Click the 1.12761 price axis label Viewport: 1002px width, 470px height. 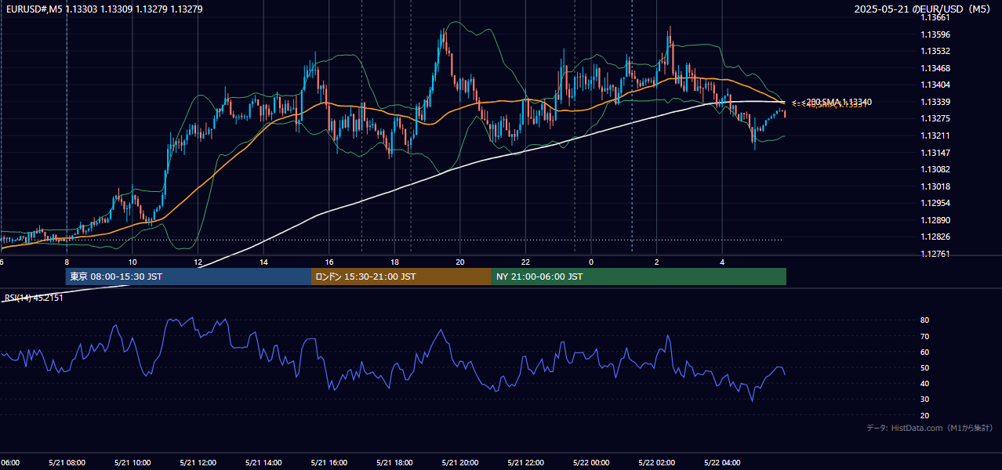click(935, 254)
